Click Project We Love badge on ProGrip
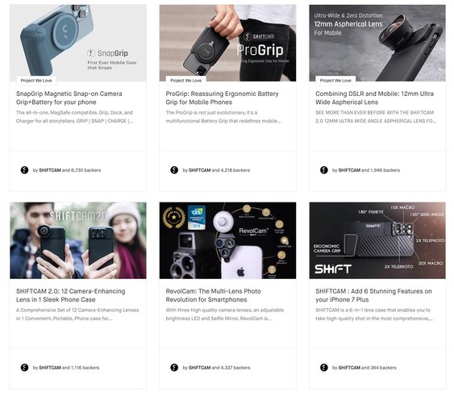This screenshot has width=454, height=396. click(x=186, y=81)
